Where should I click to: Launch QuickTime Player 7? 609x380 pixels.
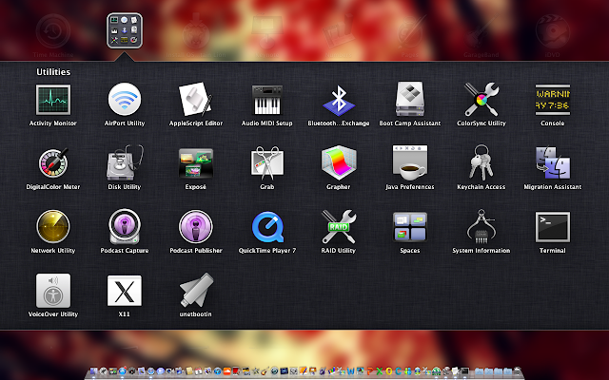click(267, 227)
